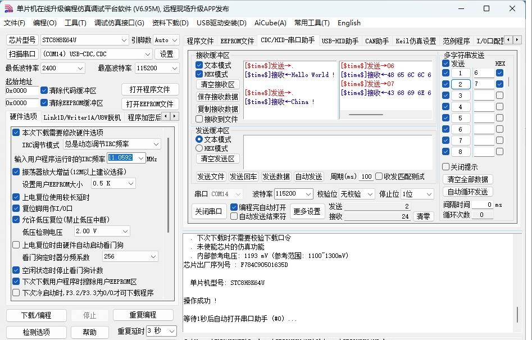532x340 pixels.
Task: Enable the 收发匹配测试 checkbox
Action: coord(379,176)
